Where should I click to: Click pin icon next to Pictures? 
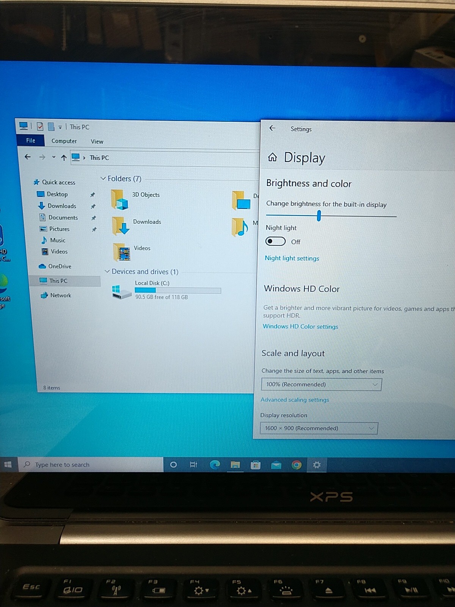tap(94, 229)
